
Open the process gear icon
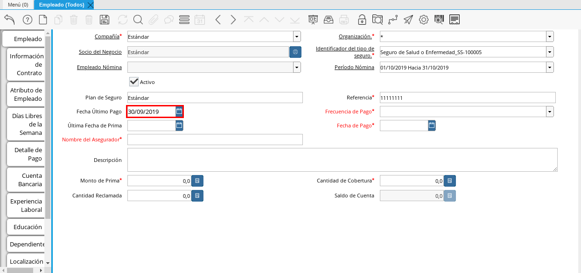point(424,20)
